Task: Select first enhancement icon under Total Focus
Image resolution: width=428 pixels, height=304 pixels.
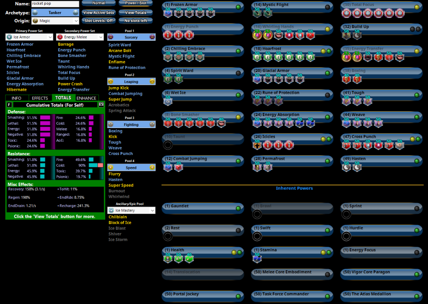Action: click(346, 13)
